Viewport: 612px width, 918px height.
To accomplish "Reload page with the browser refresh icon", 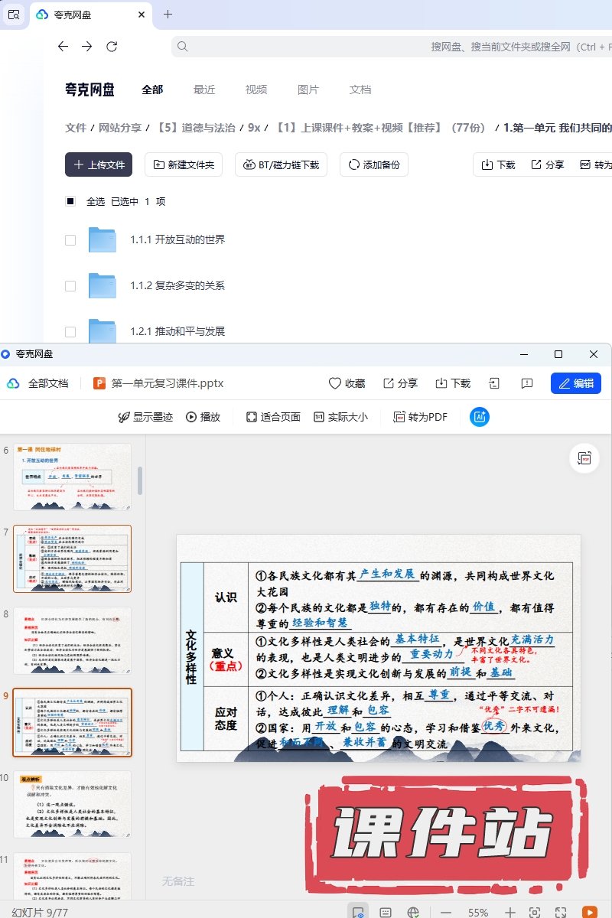I will coord(112,47).
